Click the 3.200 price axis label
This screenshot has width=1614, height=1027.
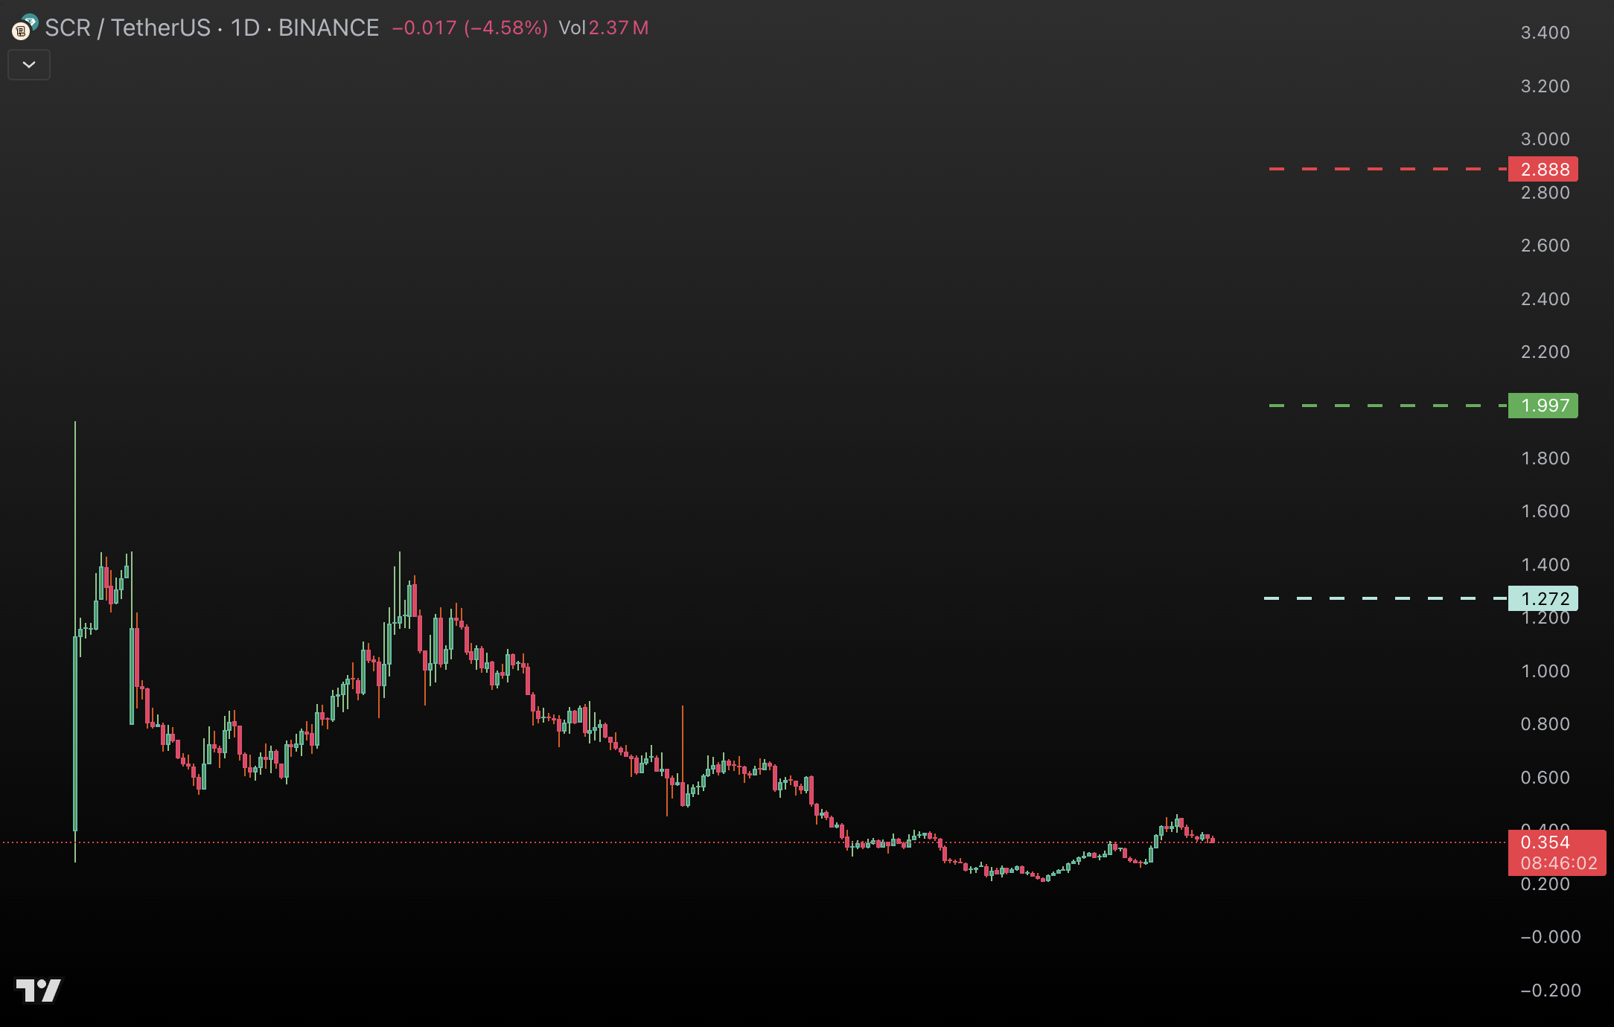[x=1545, y=86]
